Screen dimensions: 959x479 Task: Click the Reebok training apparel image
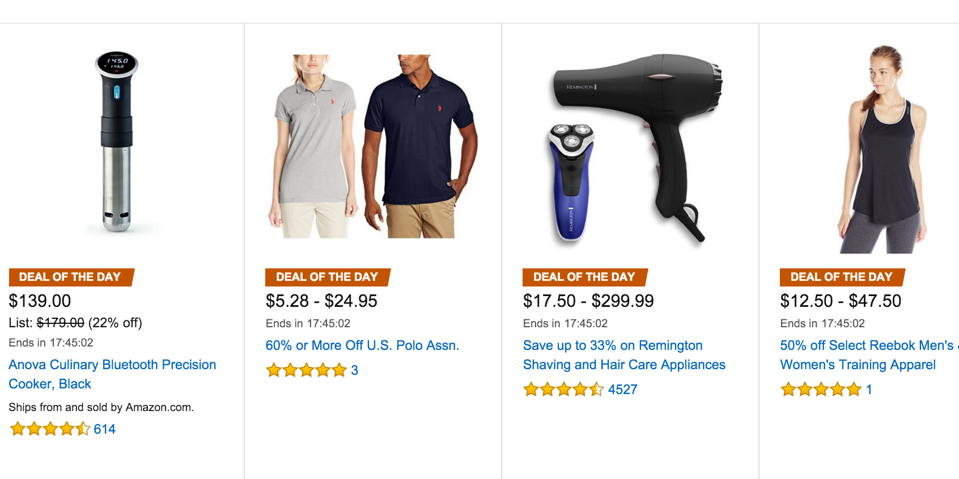883,149
